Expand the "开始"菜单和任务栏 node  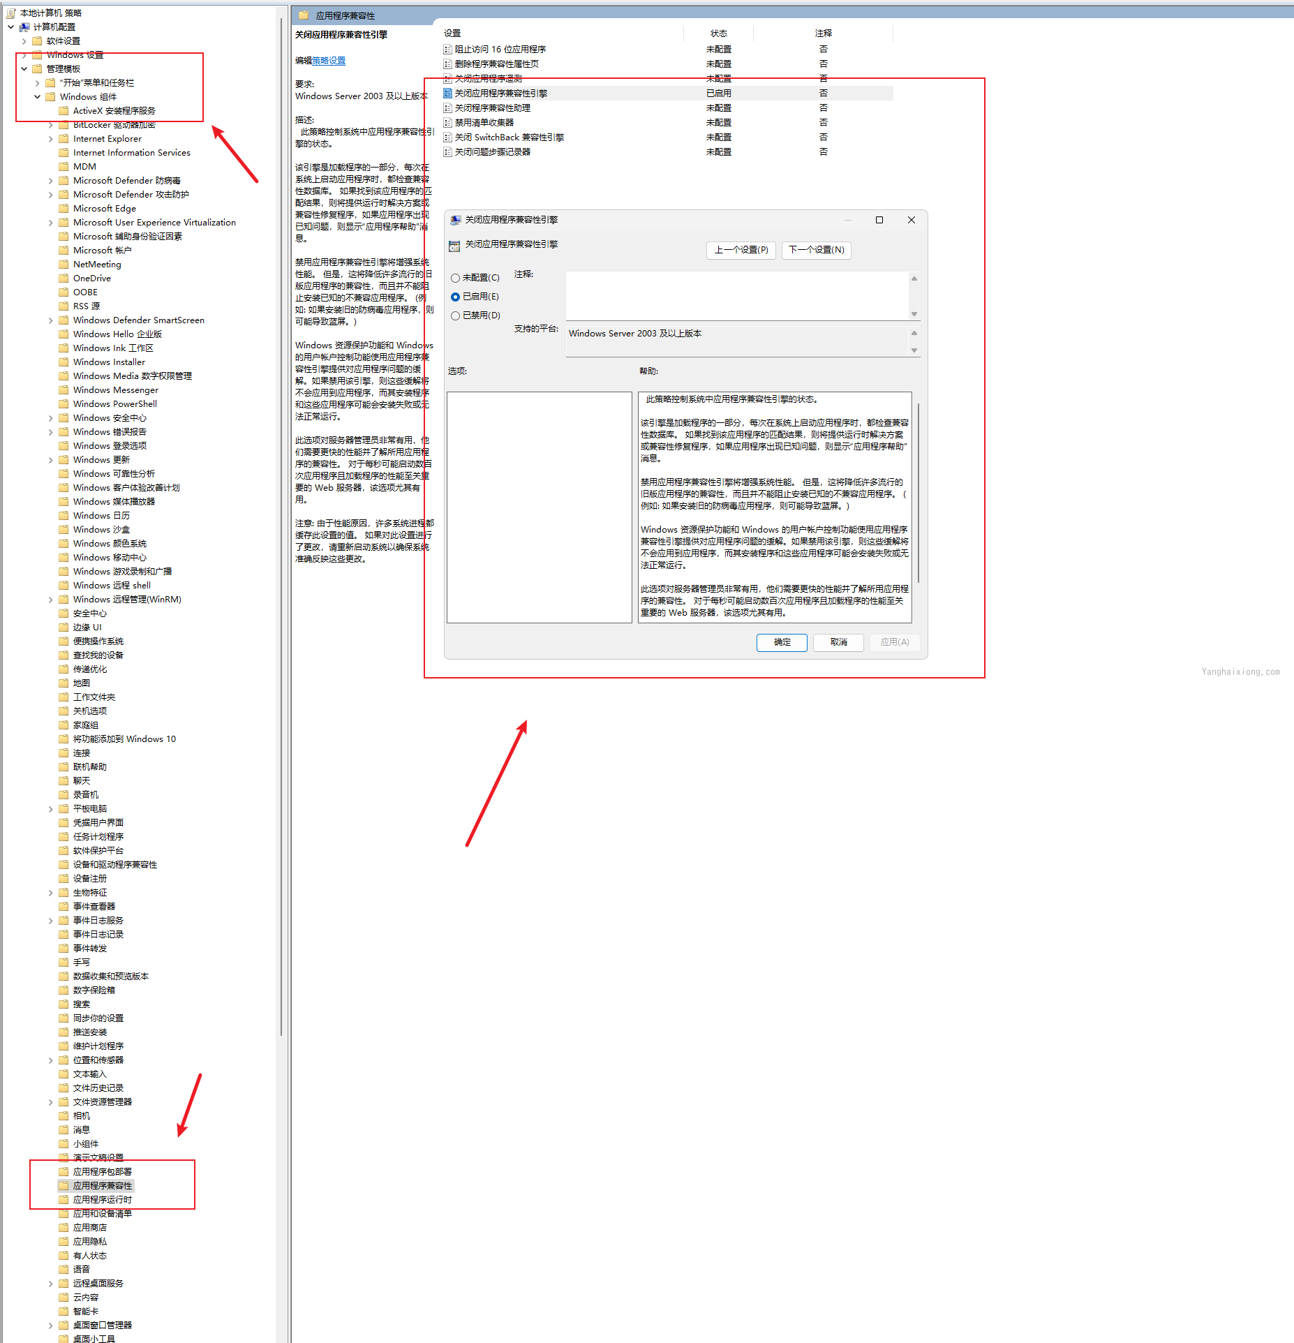(38, 82)
